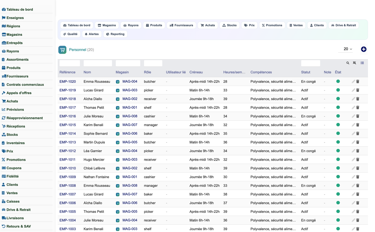The image size is (375, 232).
Task: Edit employee EMP-1020 with pencil icon
Action: click(353, 81)
